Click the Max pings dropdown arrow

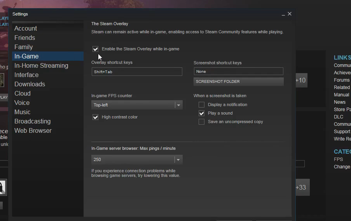(x=178, y=159)
